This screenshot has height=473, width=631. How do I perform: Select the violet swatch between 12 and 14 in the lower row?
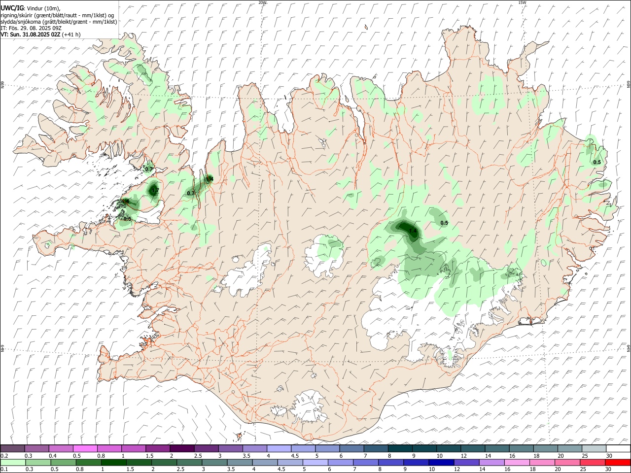(x=466, y=463)
